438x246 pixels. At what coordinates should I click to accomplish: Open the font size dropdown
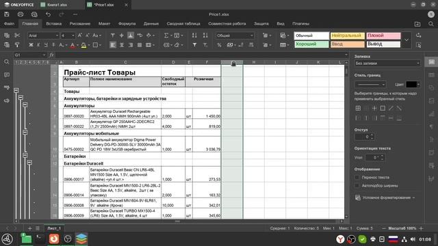click(73, 36)
